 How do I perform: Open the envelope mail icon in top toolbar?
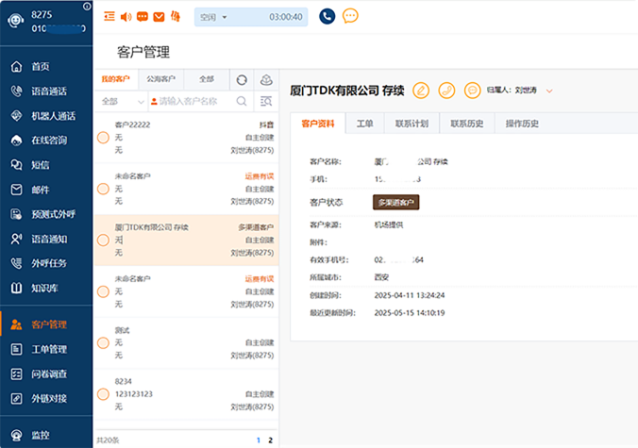[158, 16]
